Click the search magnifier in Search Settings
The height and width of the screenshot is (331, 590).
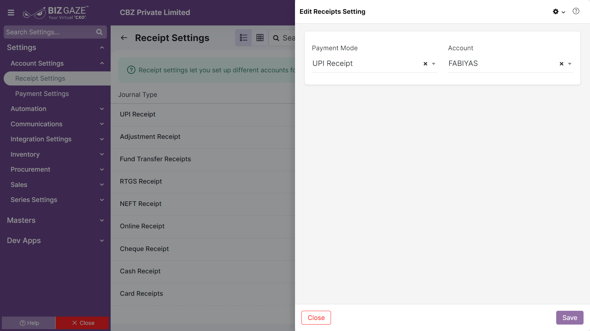(99, 32)
